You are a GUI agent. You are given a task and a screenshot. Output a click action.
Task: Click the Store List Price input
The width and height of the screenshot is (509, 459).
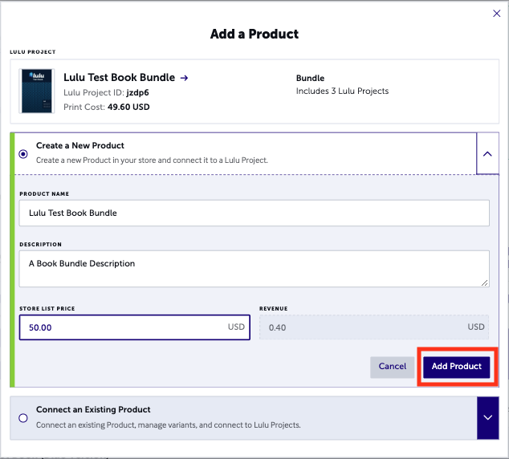click(x=134, y=327)
